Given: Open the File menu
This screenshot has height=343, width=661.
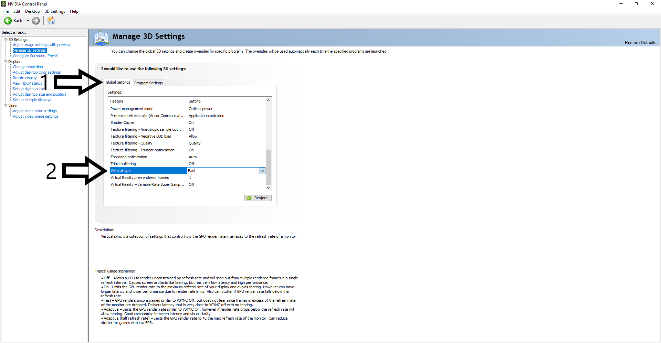Looking at the screenshot, I should (6, 11).
